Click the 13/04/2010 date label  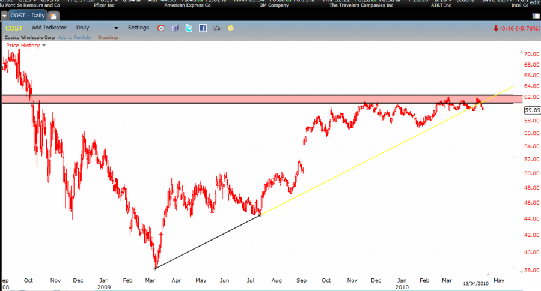(x=476, y=283)
